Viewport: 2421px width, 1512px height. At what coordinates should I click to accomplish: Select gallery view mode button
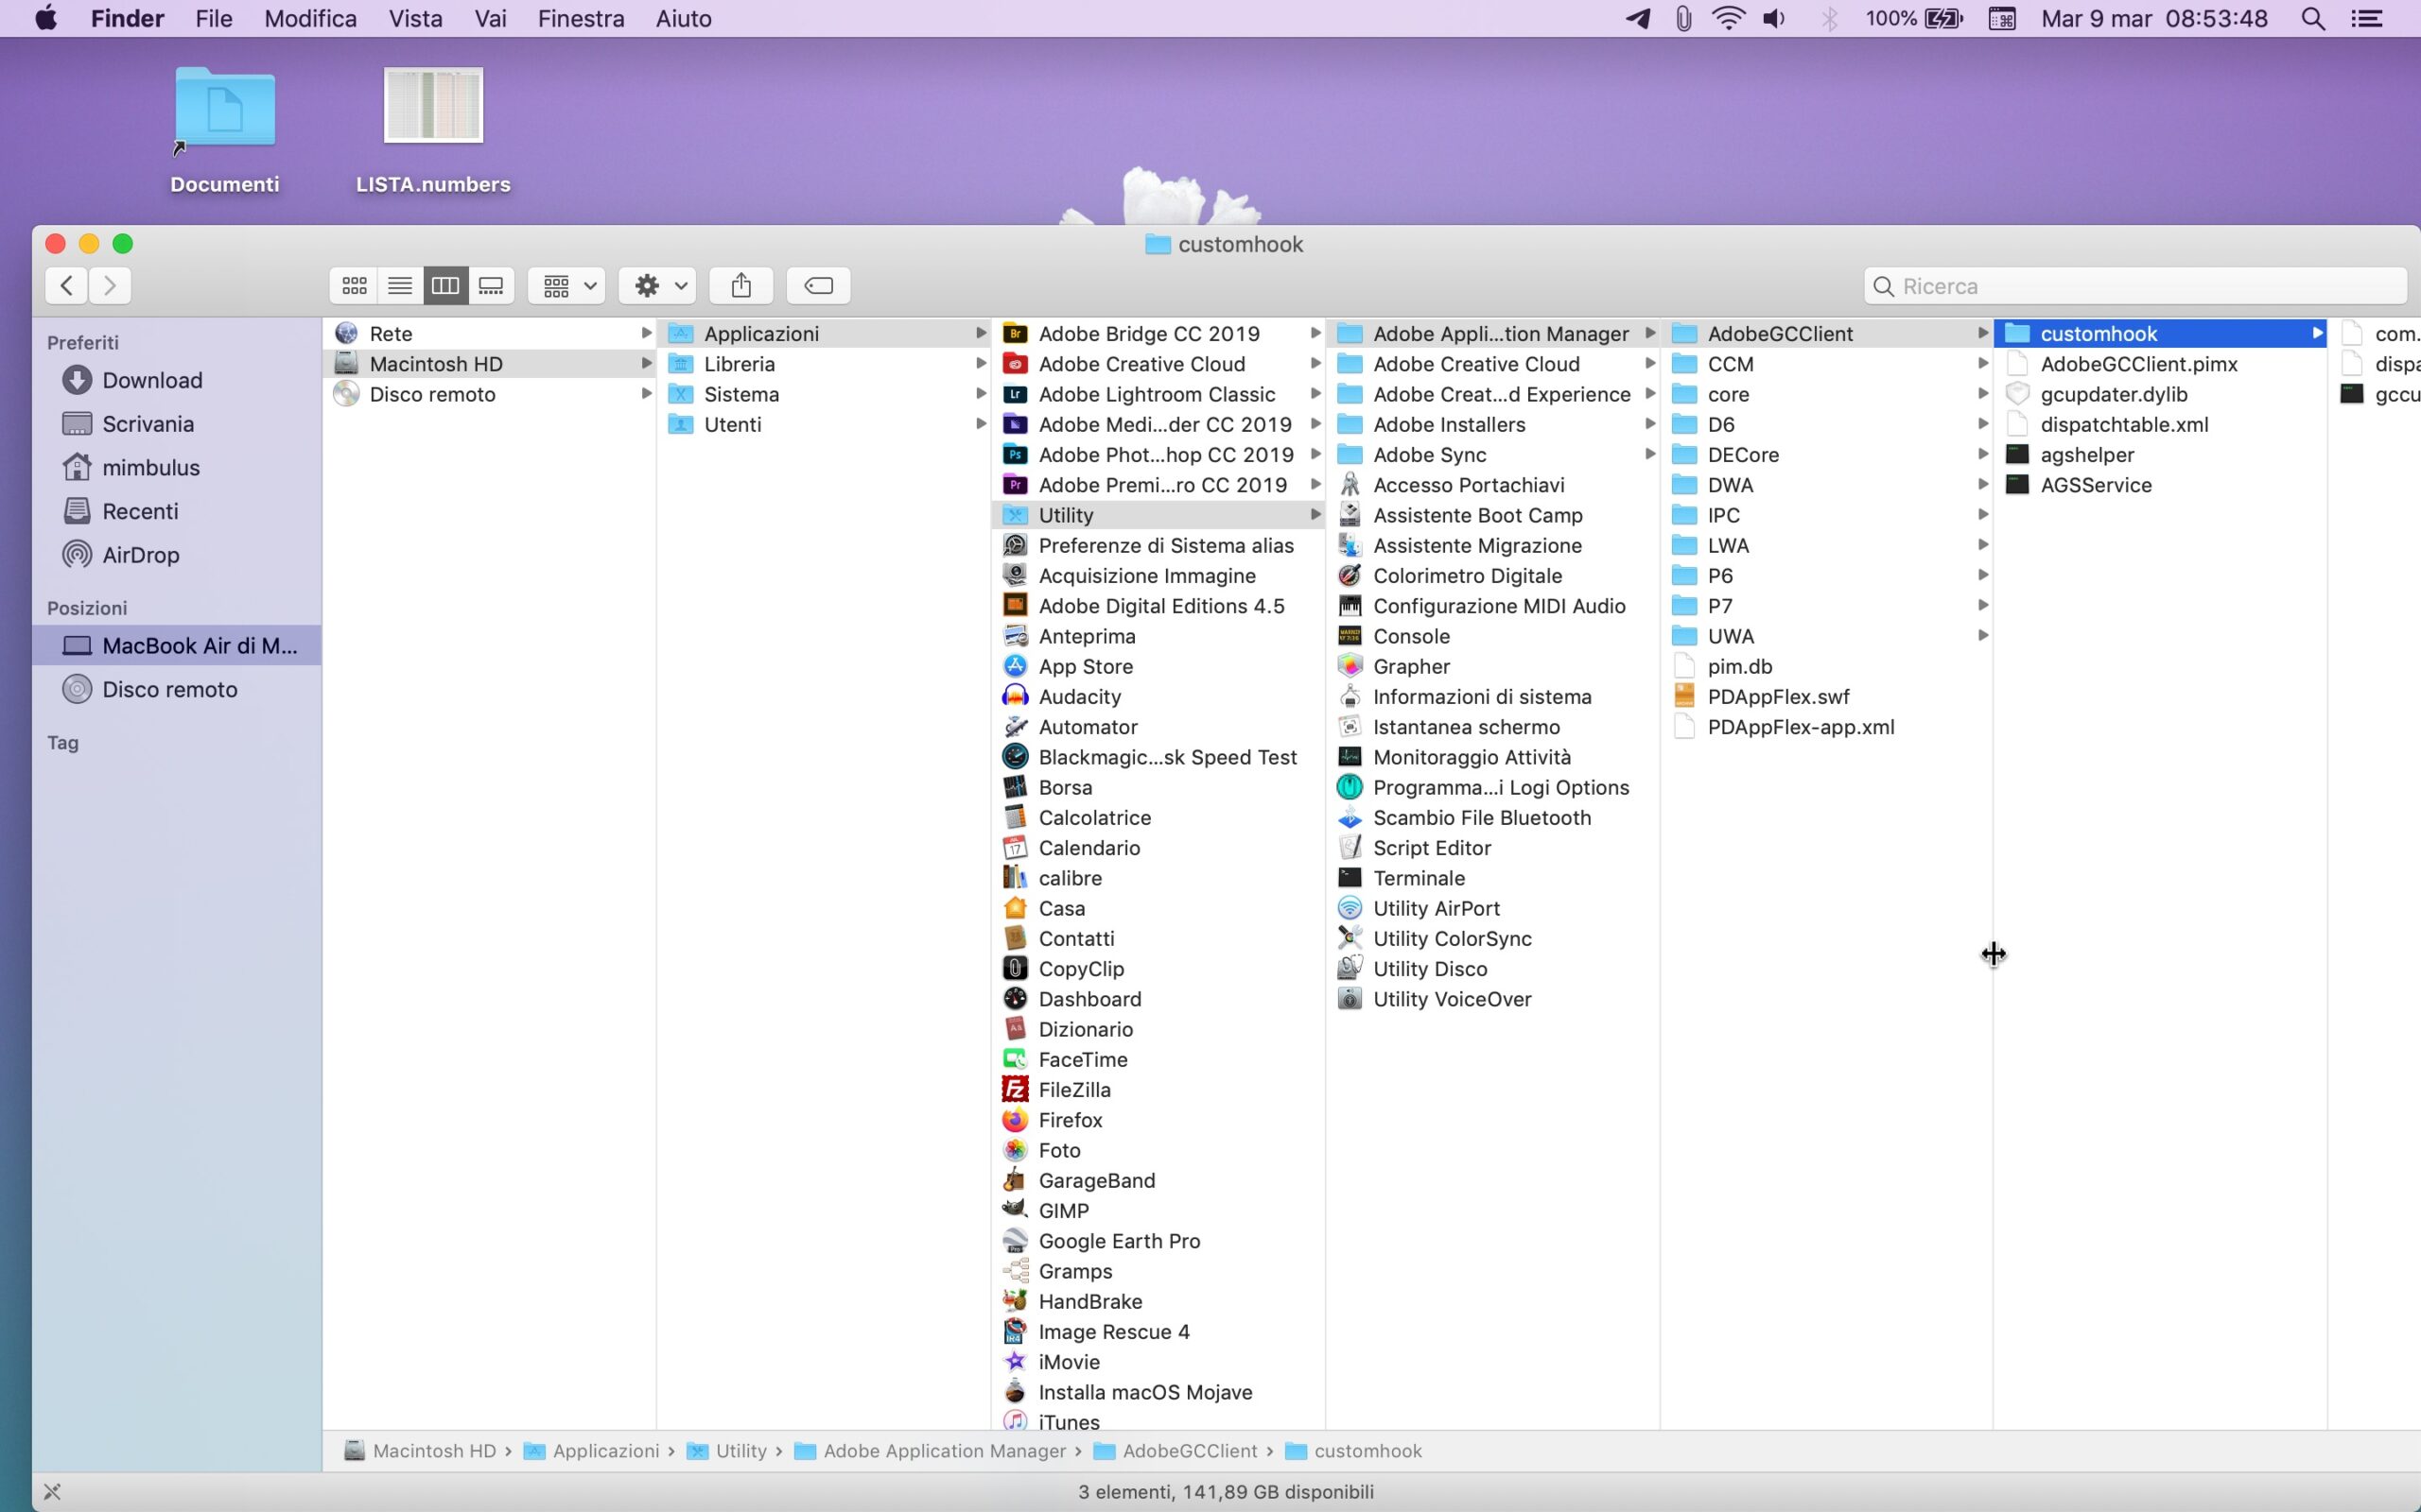491,286
